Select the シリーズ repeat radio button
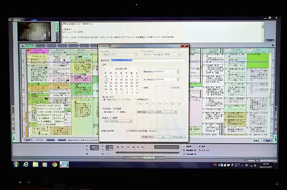 (119, 100)
